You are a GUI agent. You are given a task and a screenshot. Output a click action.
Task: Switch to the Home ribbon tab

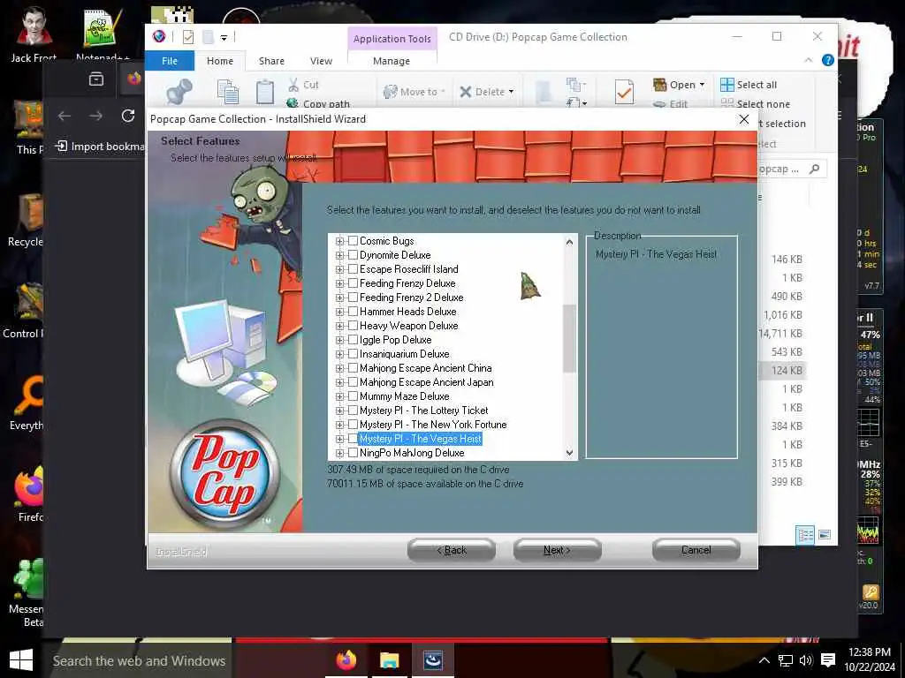click(220, 61)
